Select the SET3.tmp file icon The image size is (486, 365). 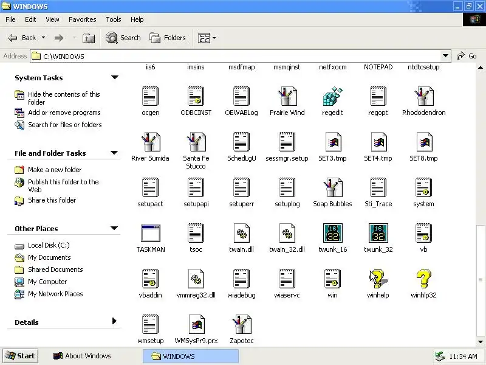(x=333, y=142)
